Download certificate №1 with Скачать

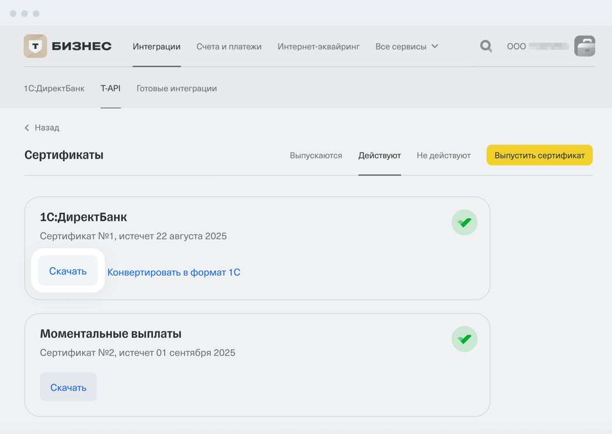pos(68,271)
